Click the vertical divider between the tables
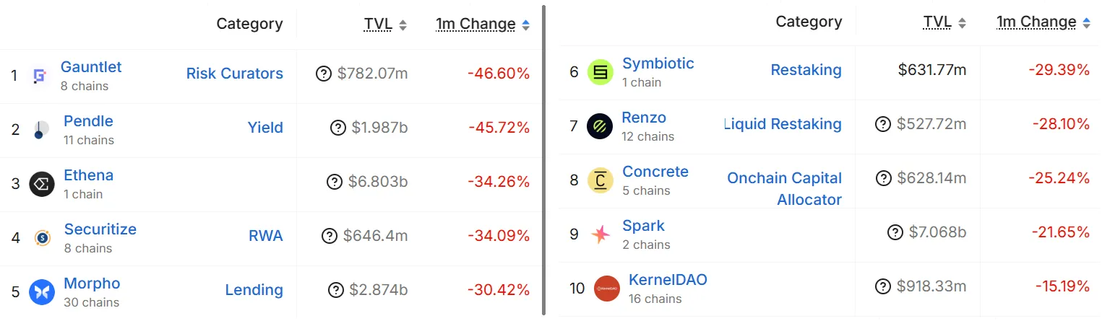This screenshot has height=321, width=1102. click(544, 160)
